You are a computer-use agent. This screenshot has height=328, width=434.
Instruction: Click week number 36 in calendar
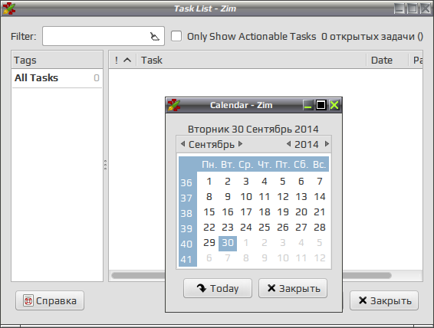click(x=186, y=183)
